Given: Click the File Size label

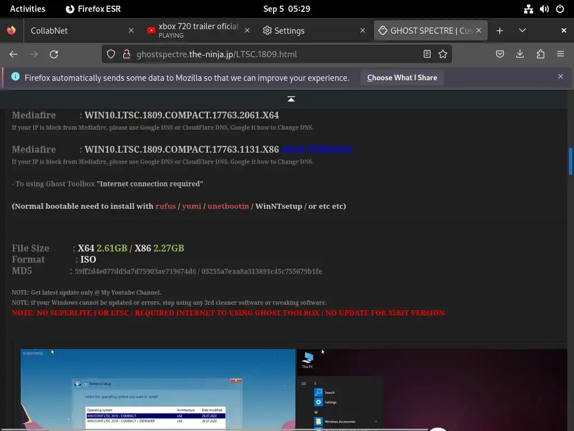Looking at the screenshot, I should [x=30, y=248].
